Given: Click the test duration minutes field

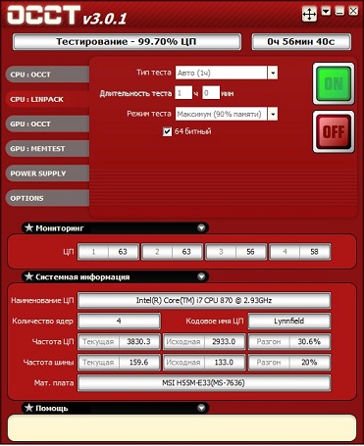Looking at the screenshot, I should pos(211,93).
